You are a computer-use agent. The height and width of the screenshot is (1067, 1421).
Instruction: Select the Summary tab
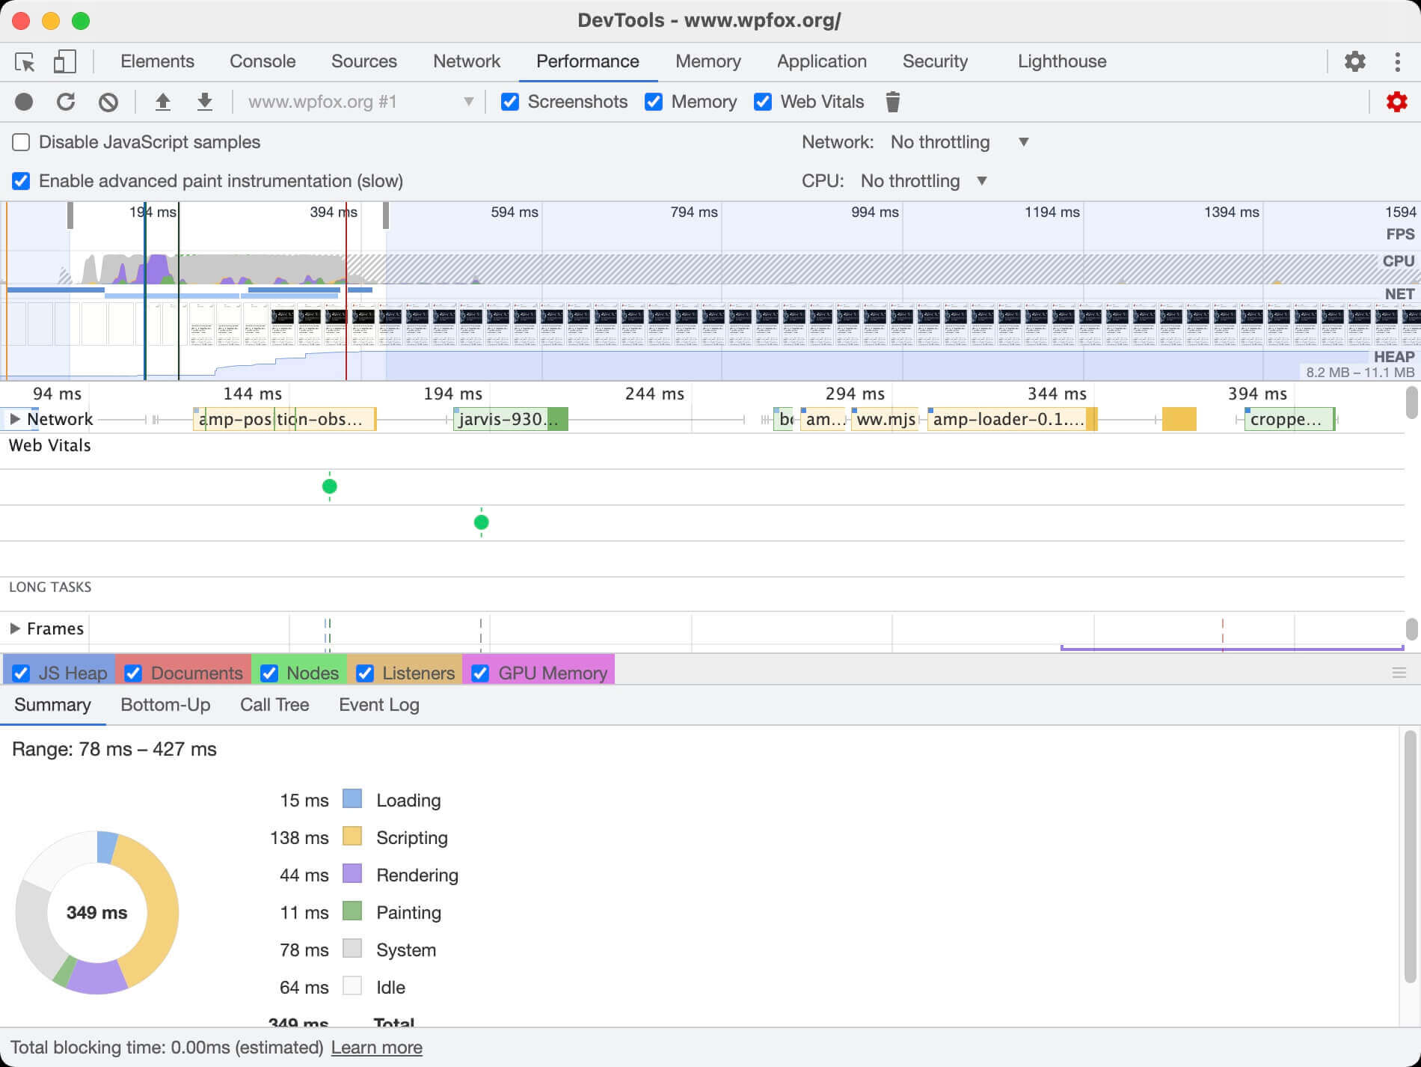coord(52,705)
